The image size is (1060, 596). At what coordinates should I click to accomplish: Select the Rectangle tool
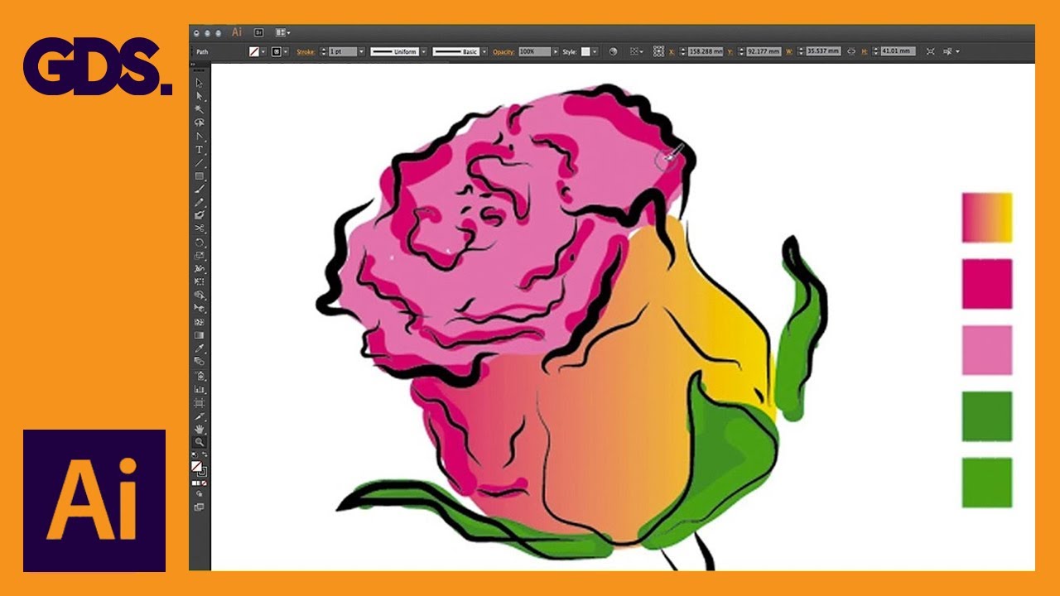pyautogui.click(x=200, y=175)
